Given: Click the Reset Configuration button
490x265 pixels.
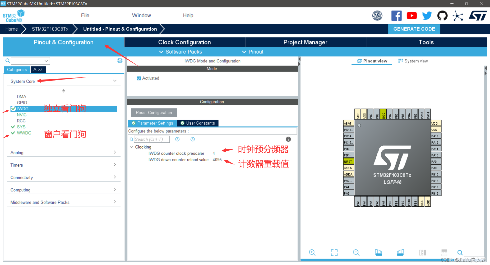Looking at the screenshot, I should pos(154,113).
